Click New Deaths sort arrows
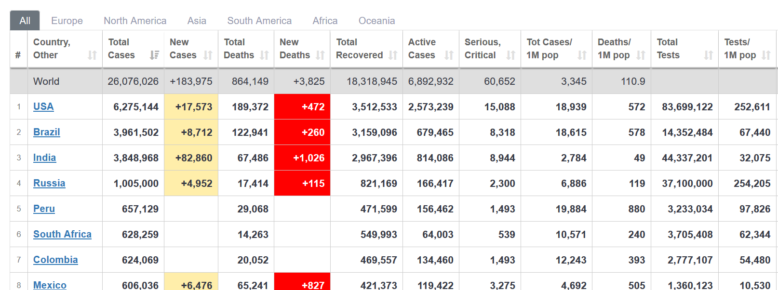The height and width of the screenshot is (290, 778). [320, 55]
